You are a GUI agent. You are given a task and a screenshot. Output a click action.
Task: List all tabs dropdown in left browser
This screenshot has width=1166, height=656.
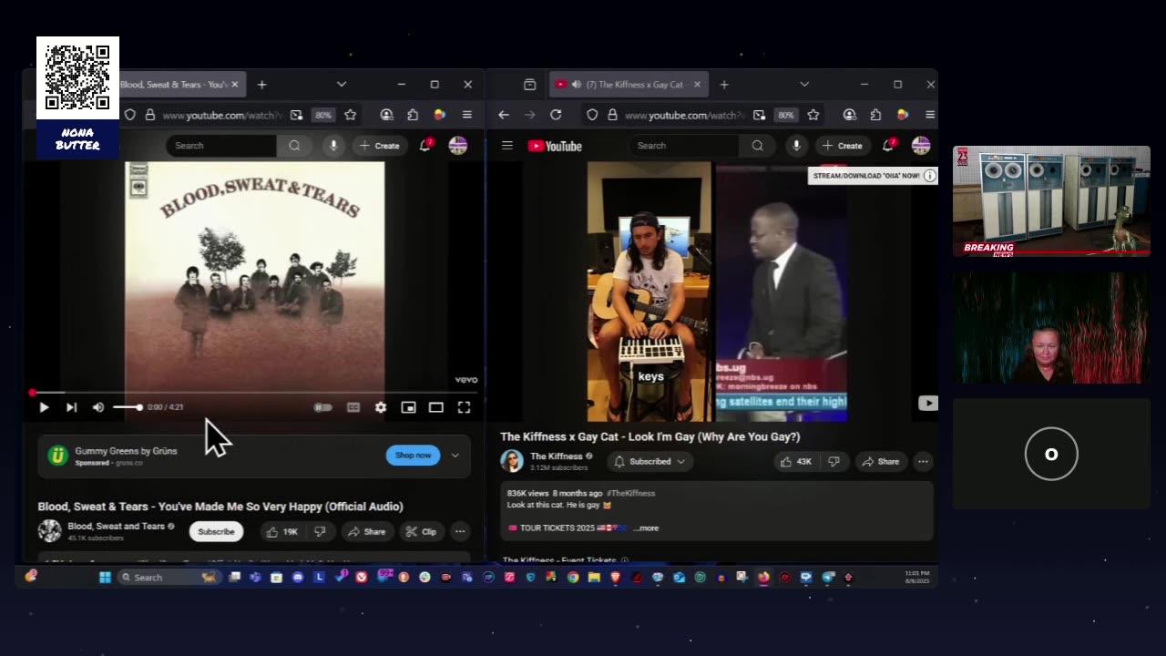pos(342,85)
